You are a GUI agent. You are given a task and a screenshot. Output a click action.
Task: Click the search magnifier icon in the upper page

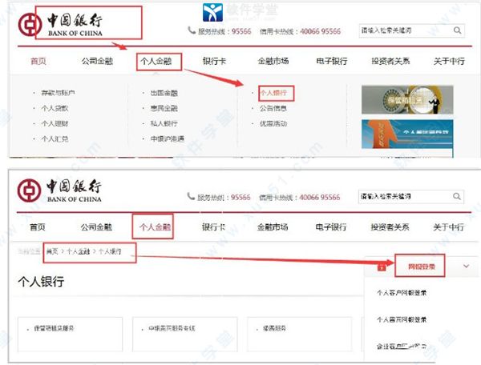coord(458,30)
